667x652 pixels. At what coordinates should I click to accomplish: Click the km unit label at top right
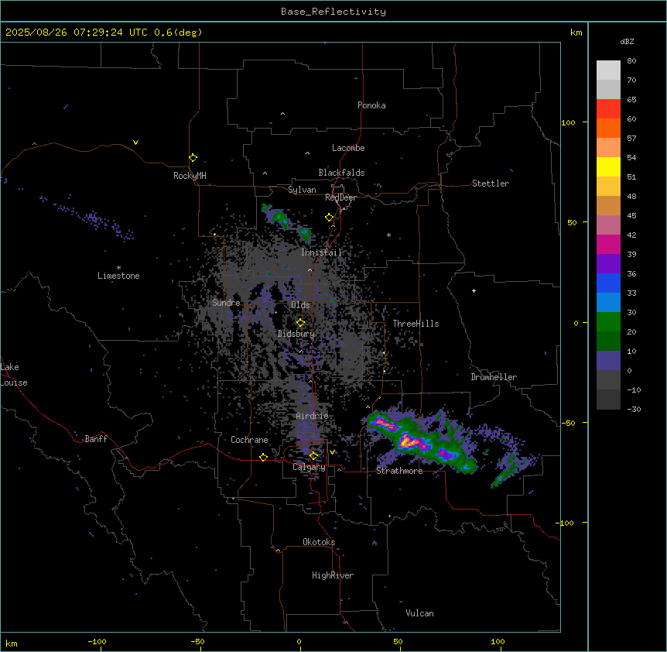(x=576, y=33)
